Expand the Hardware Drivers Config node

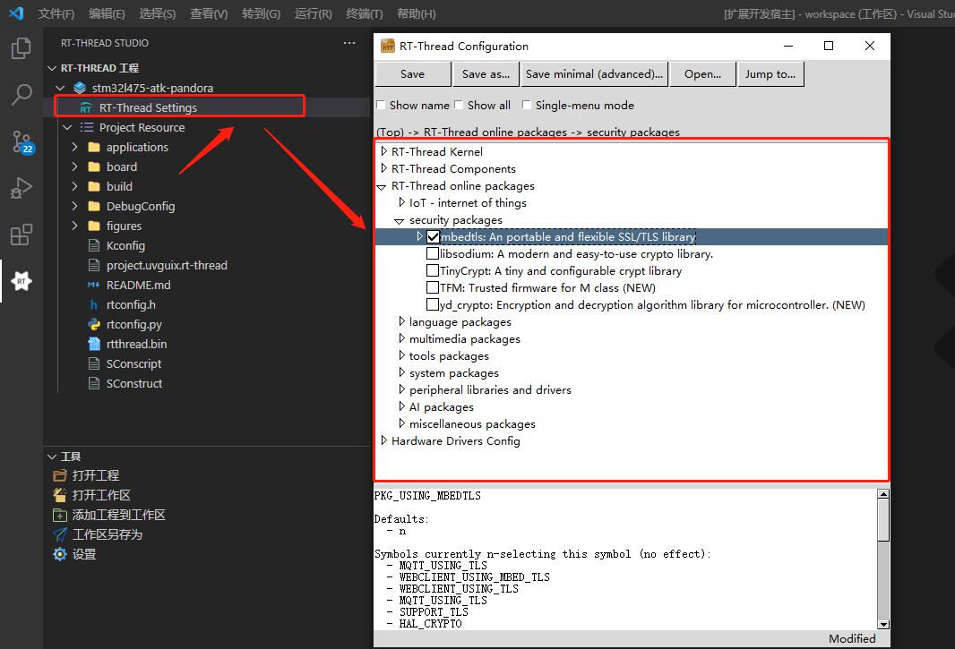[x=383, y=440]
